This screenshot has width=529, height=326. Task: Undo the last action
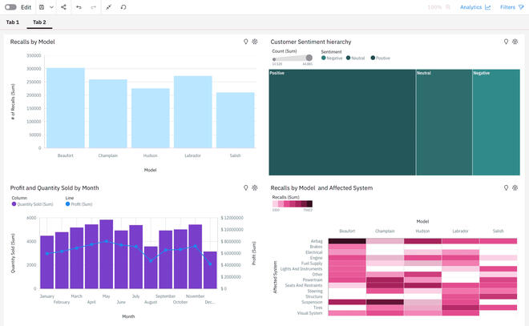click(79, 6)
